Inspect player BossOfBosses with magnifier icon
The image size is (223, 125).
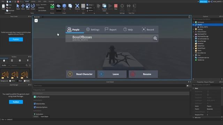(155, 38)
